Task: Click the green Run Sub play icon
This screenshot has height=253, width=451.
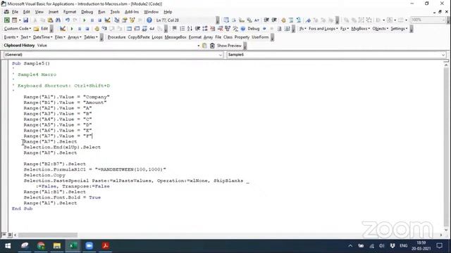Action: click(x=85, y=20)
